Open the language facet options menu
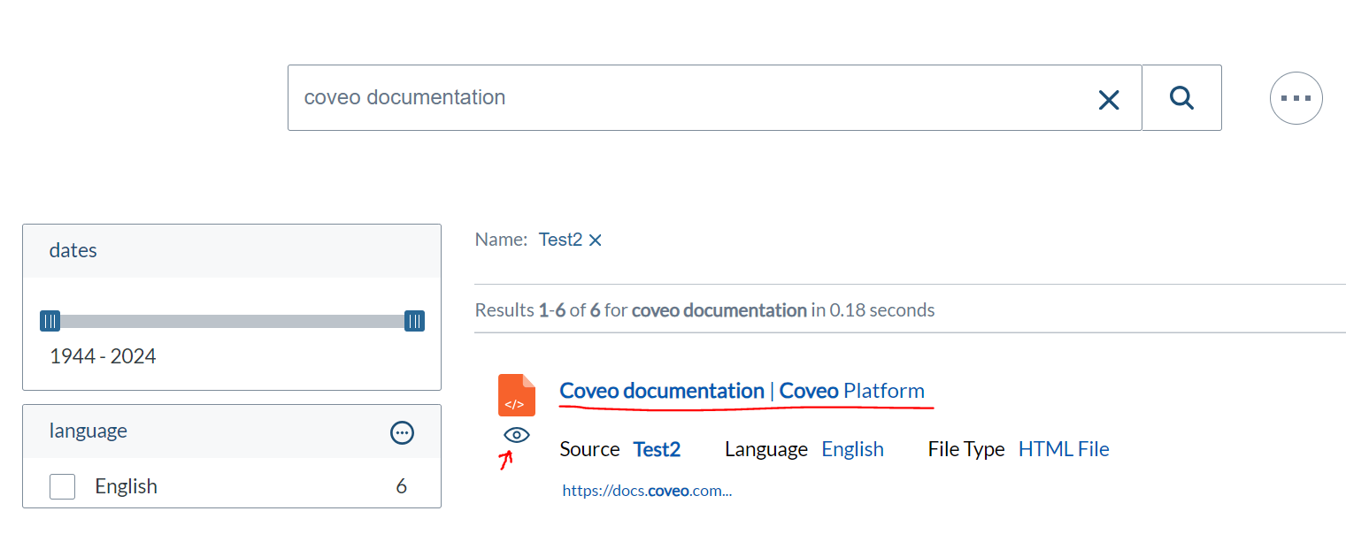Viewport: 1346px width, 534px height. click(402, 432)
